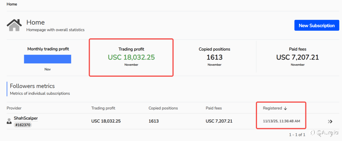Image resolution: width=342 pixels, height=141 pixels.
Task: Click the #162370 provider ID badge
Action: click(x=23, y=124)
